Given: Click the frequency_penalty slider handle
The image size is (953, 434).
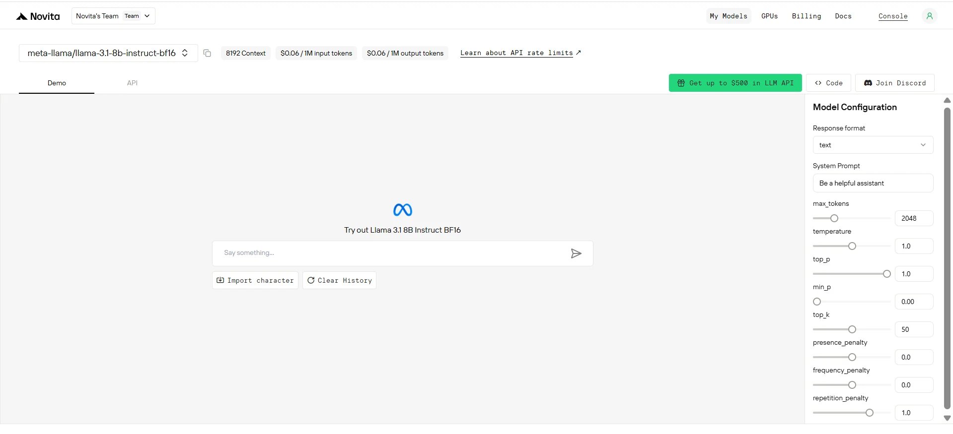Looking at the screenshot, I should (852, 385).
